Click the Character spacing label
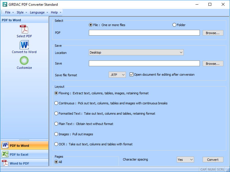The image size is (230, 172). point(135,159)
